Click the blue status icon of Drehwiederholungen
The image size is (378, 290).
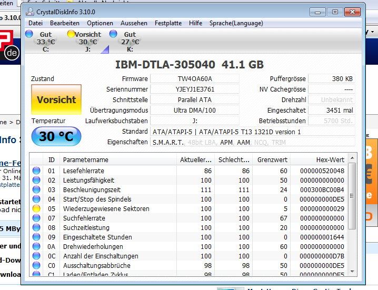(x=36, y=247)
